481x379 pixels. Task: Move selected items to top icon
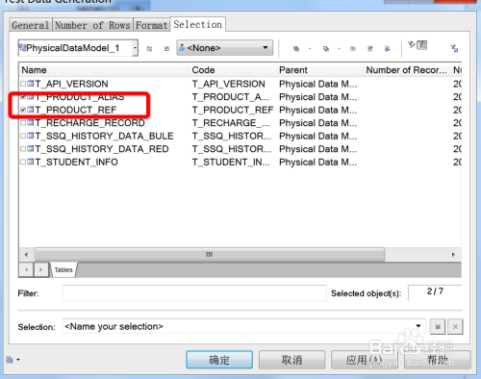[x=370, y=48]
